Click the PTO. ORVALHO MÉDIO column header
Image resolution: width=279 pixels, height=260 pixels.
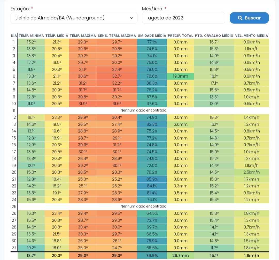point(214,36)
